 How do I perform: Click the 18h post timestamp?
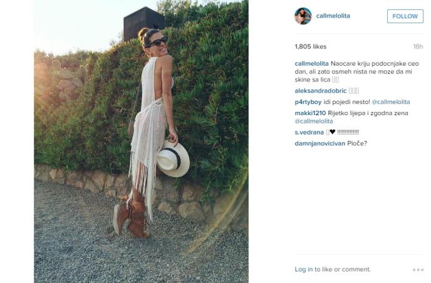418,46
